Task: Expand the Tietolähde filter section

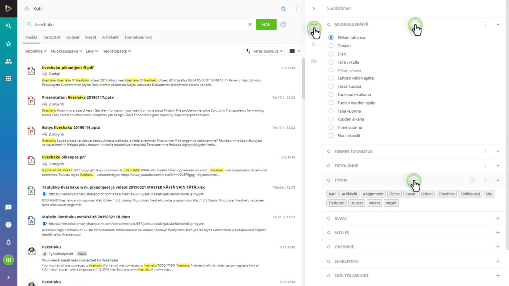Action: point(498,166)
